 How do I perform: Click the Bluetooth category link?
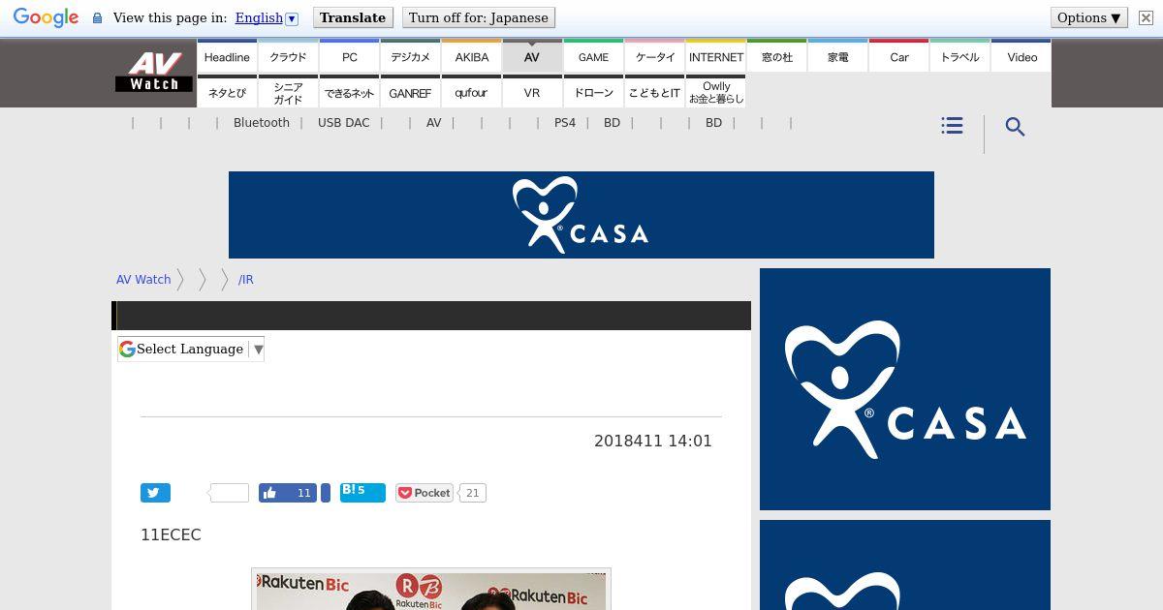(262, 123)
